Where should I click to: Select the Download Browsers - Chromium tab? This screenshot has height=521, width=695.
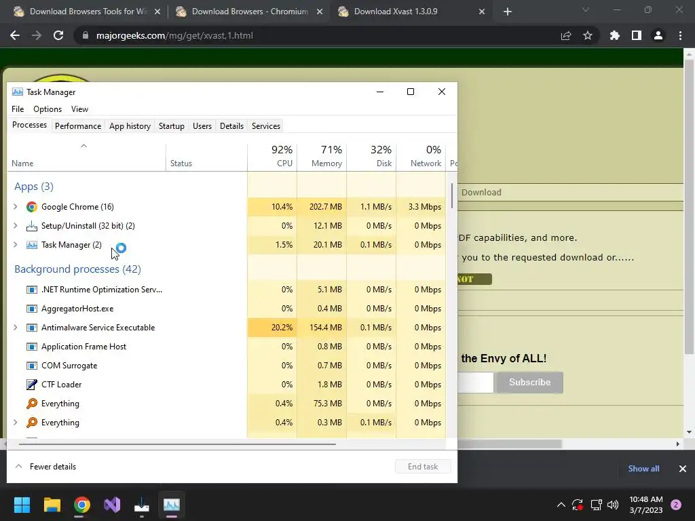click(249, 12)
